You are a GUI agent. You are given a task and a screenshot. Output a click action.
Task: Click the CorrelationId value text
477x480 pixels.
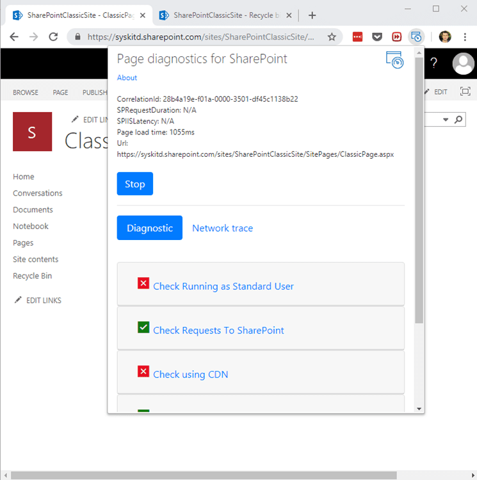[230, 99]
